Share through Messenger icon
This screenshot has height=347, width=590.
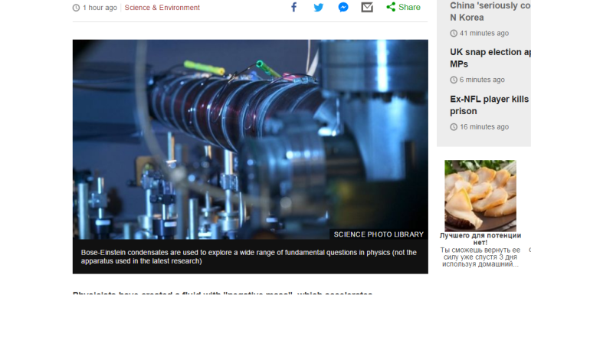click(x=343, y=7)
